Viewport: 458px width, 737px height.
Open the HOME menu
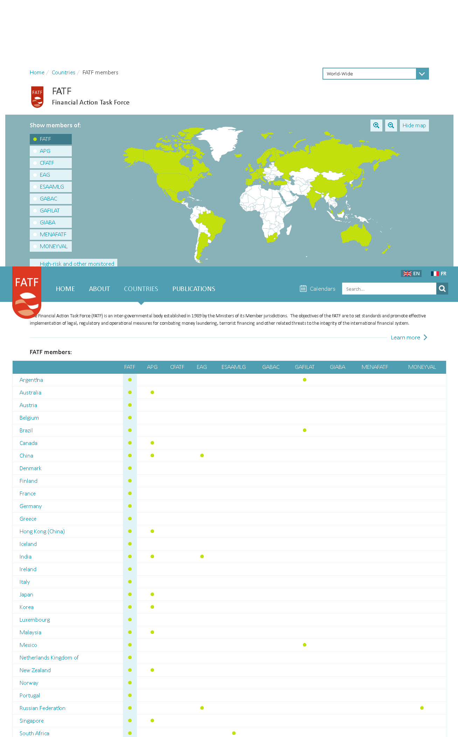pos(65,289)
